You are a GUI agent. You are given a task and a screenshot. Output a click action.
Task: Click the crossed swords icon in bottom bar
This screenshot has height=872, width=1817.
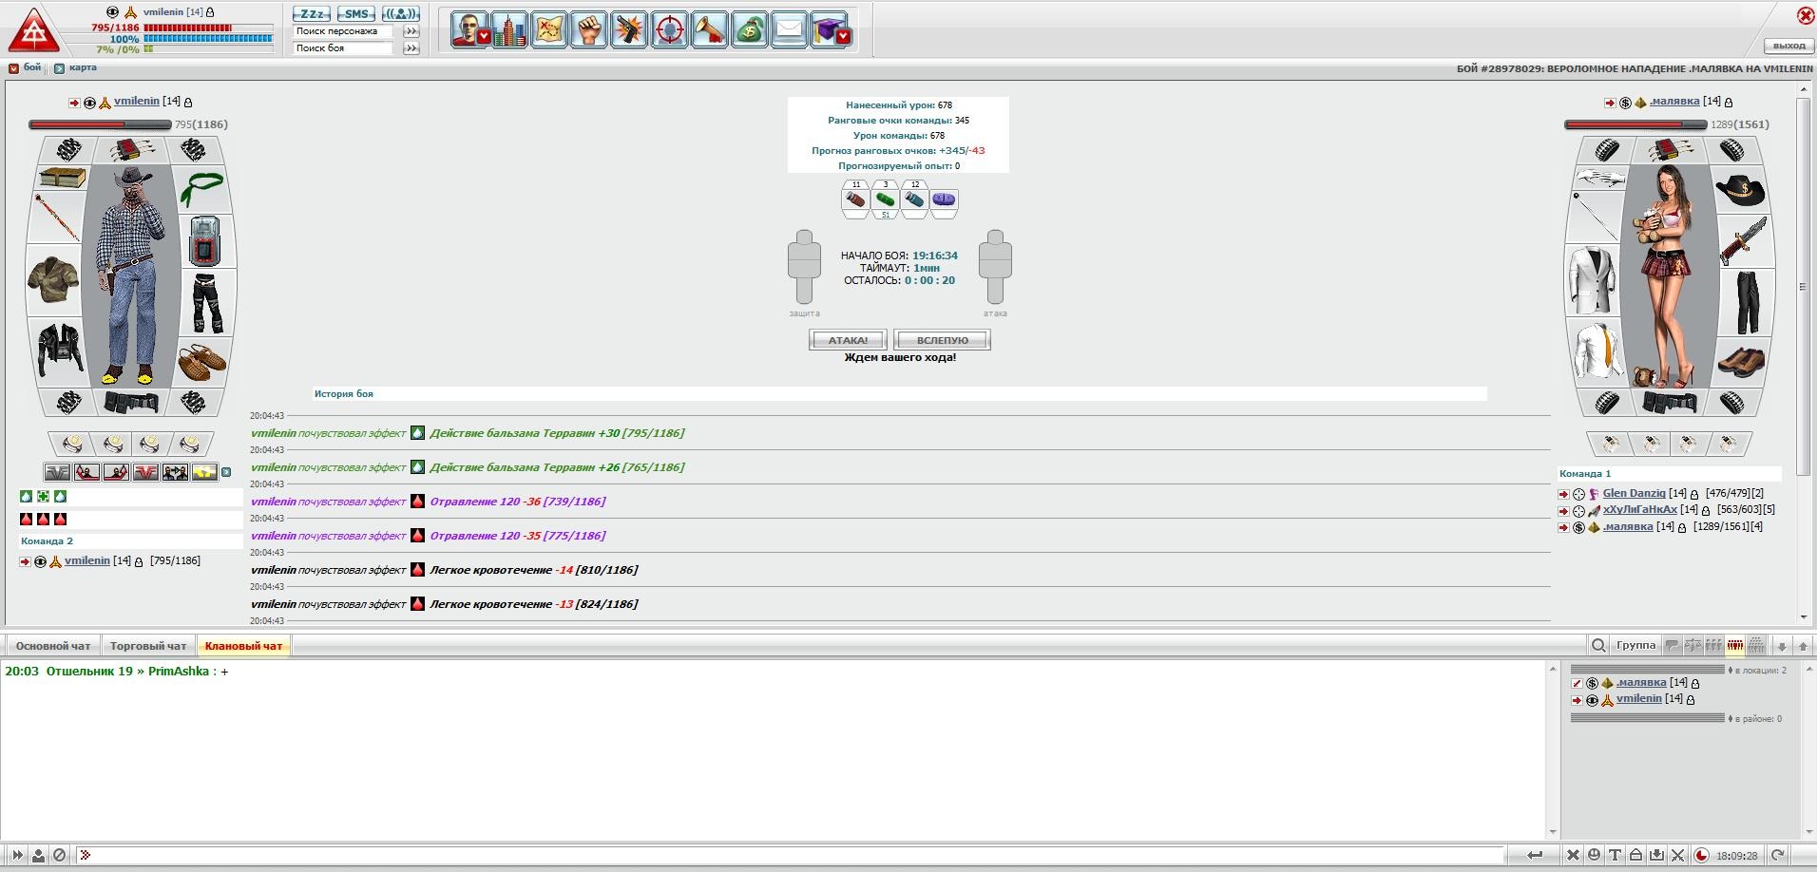coord(1677,855)
